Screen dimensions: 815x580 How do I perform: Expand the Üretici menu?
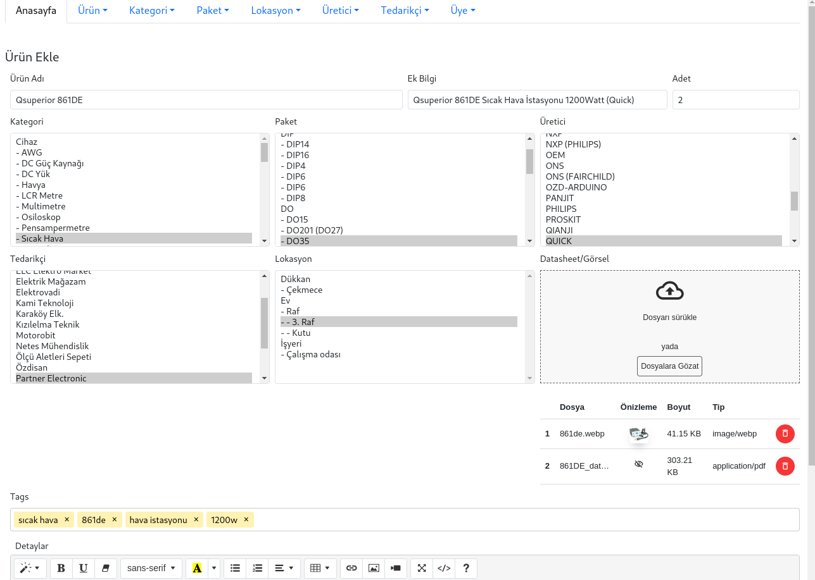tap(341, 11)
